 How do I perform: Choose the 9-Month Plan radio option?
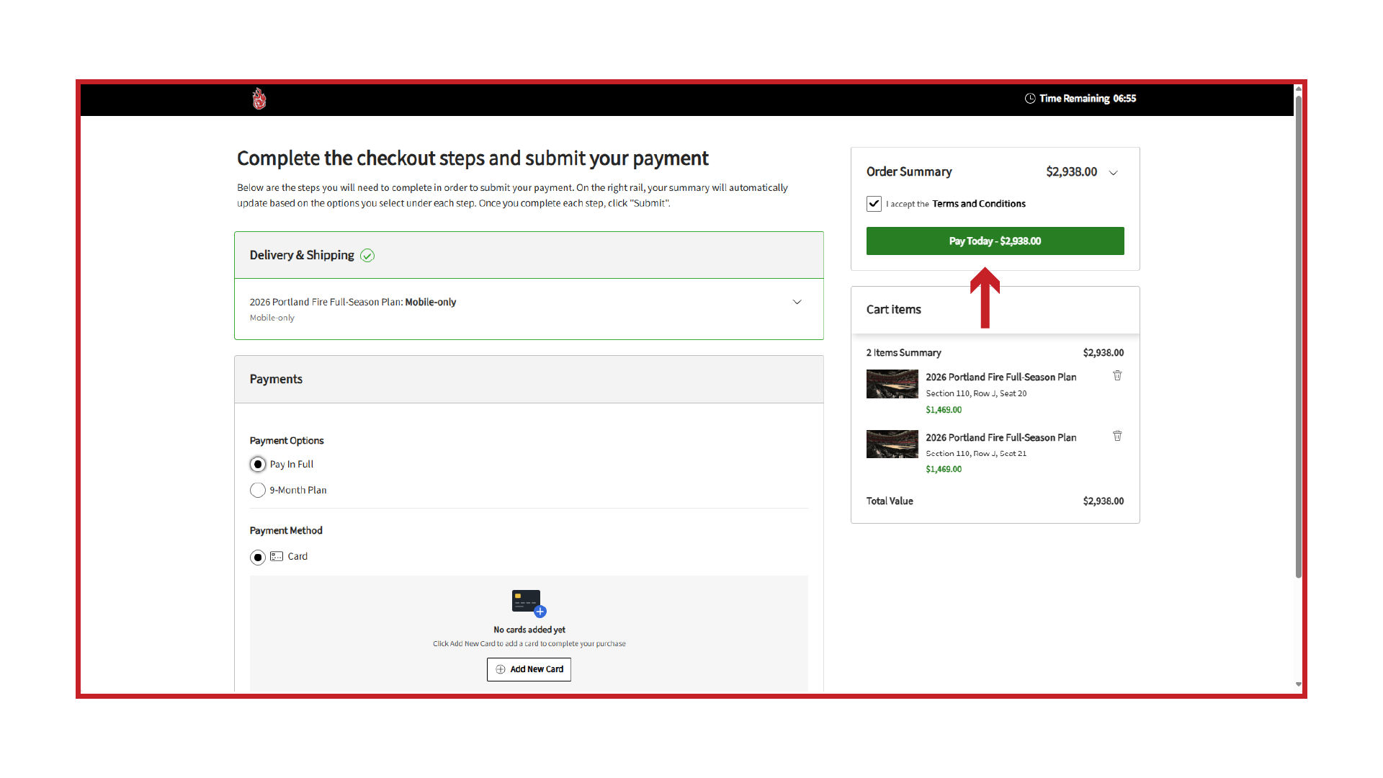258,491
